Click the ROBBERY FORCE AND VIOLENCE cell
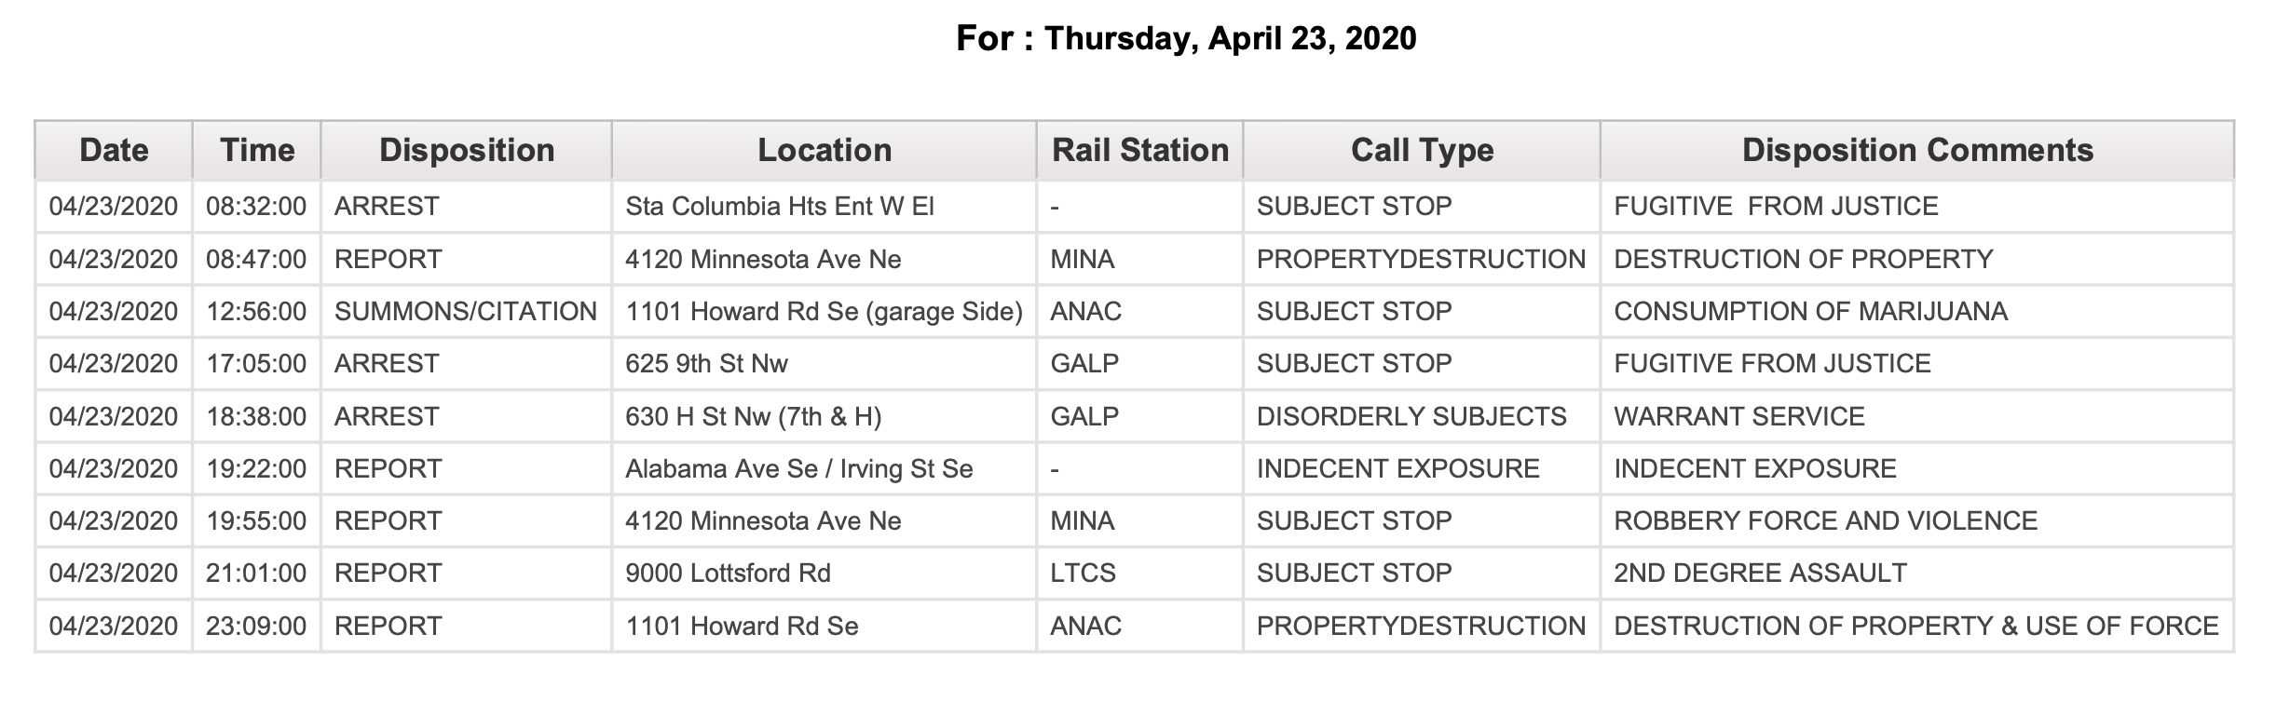 (x=1917, y=520)
